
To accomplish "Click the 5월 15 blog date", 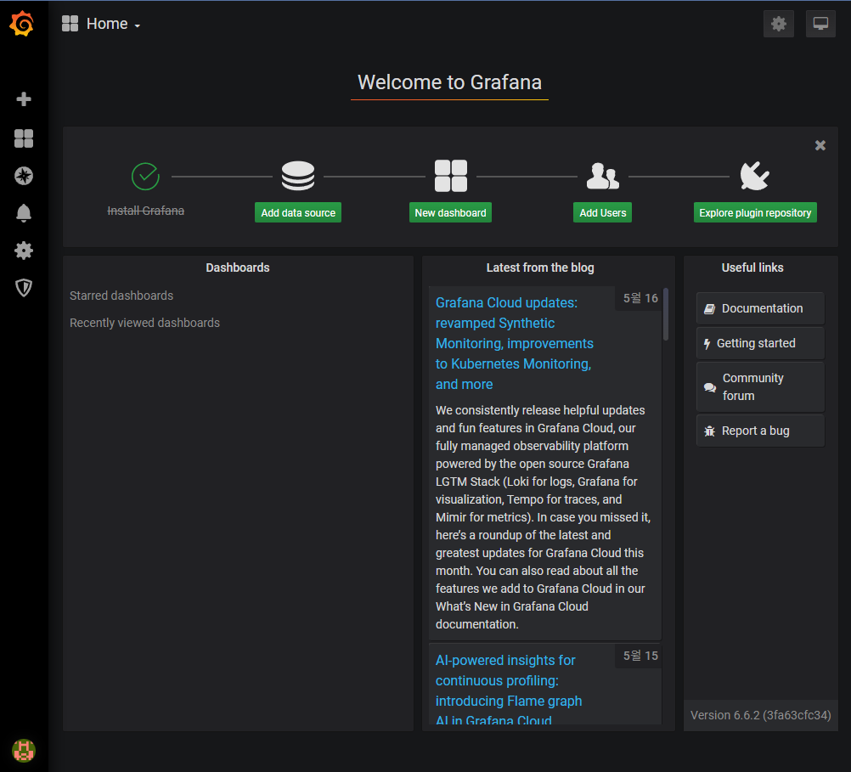I will point(640,656).
